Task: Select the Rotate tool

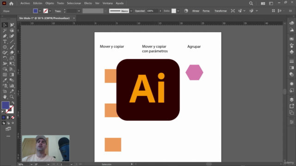Action: coord(5,58)
